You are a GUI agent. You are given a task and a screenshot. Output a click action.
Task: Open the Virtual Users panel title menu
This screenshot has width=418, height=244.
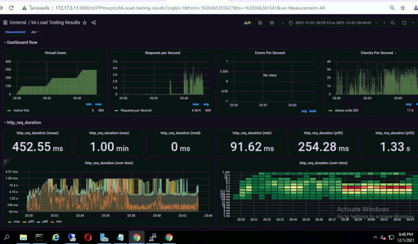tap(55, 53)
